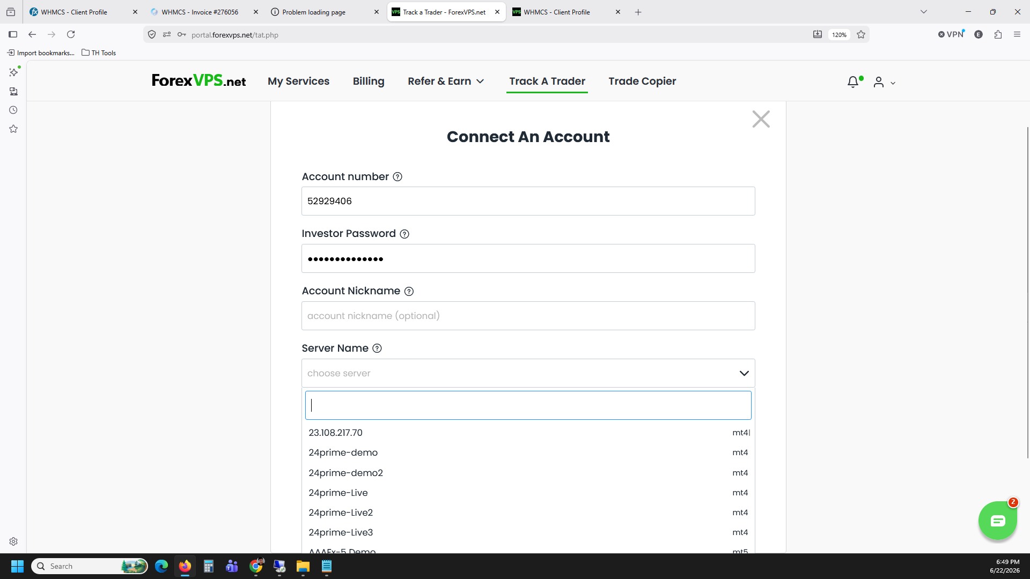
Task: Open File Explorer from taskbar
Action: pyautogui.click(x=303, y=566)
